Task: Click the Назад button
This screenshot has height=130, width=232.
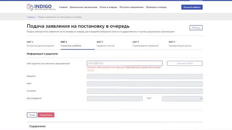Action: 32,115
